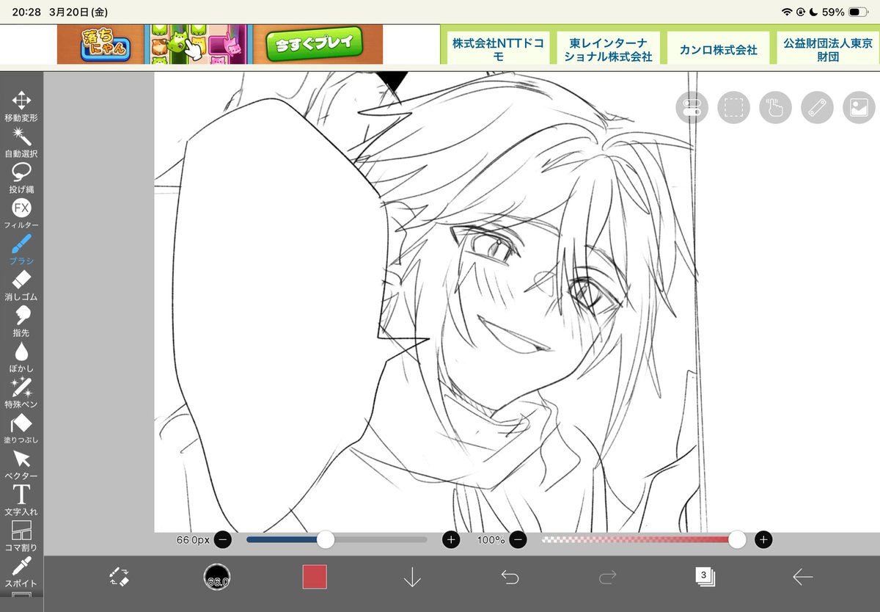Open the layers panel showing 3
The height and width of the screenshot is (612, 880).
click(x=705, y=577)
